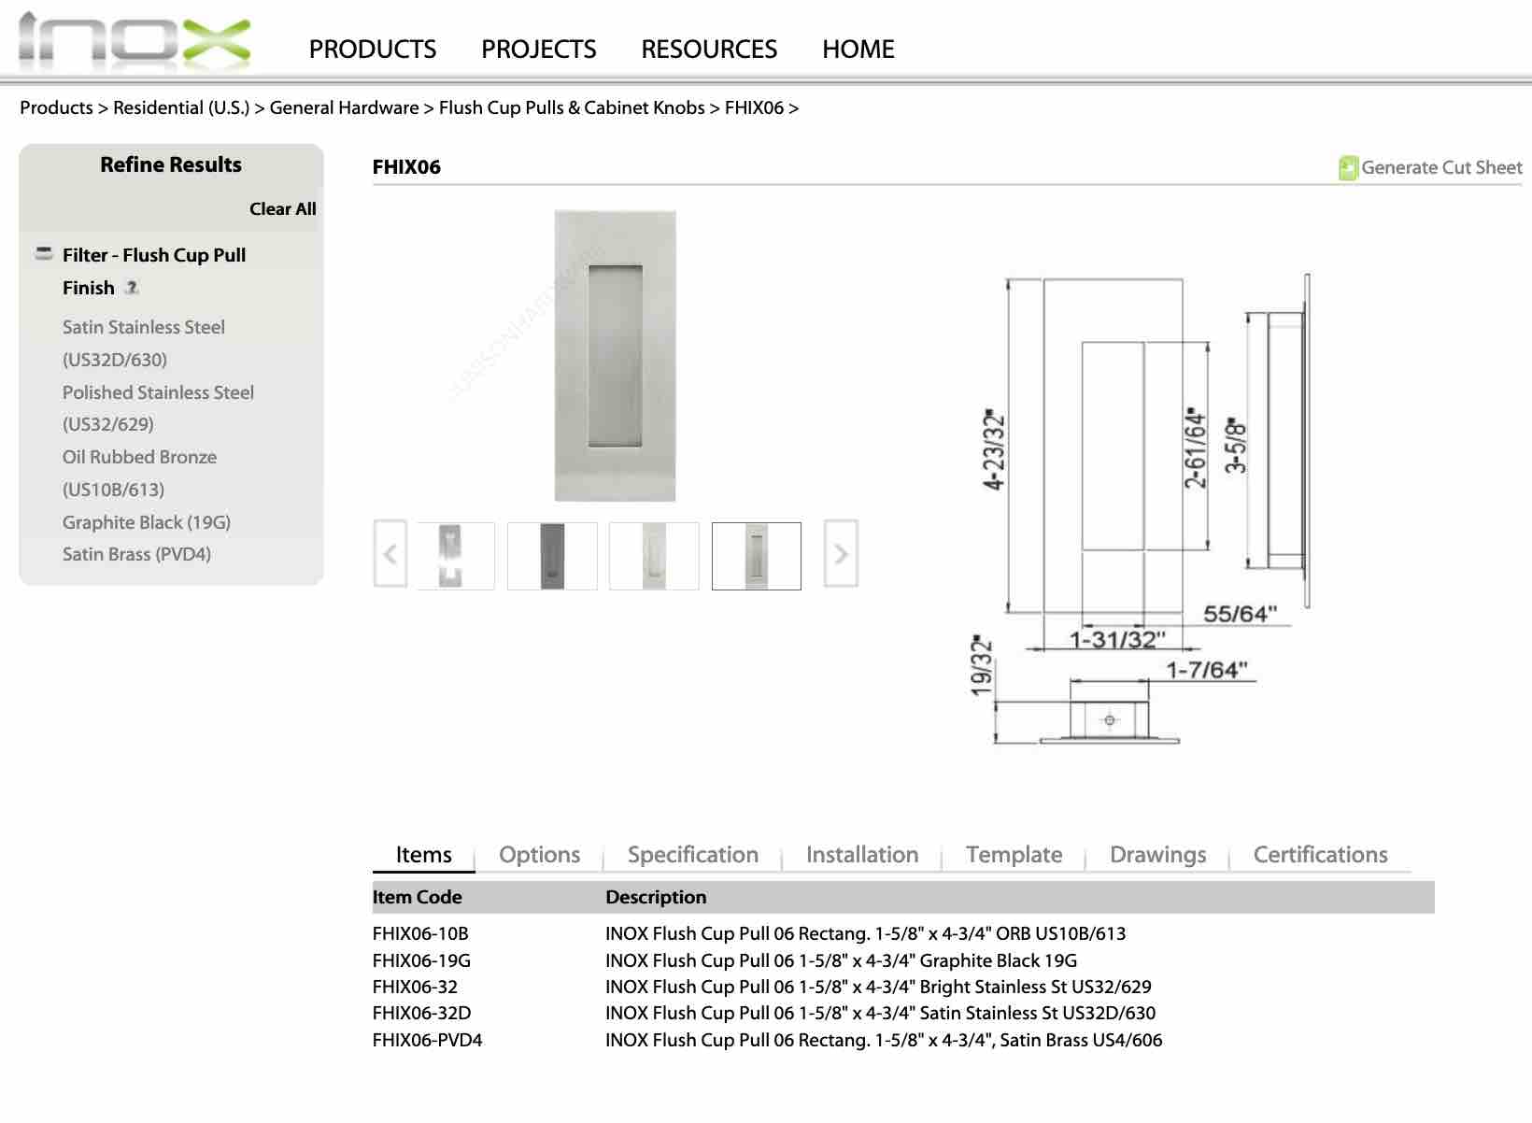Show previous thumbnails with left arrow
The width and height of the screenshot is (1532, 1123).
pyautogui.click(x=390, y=553)
